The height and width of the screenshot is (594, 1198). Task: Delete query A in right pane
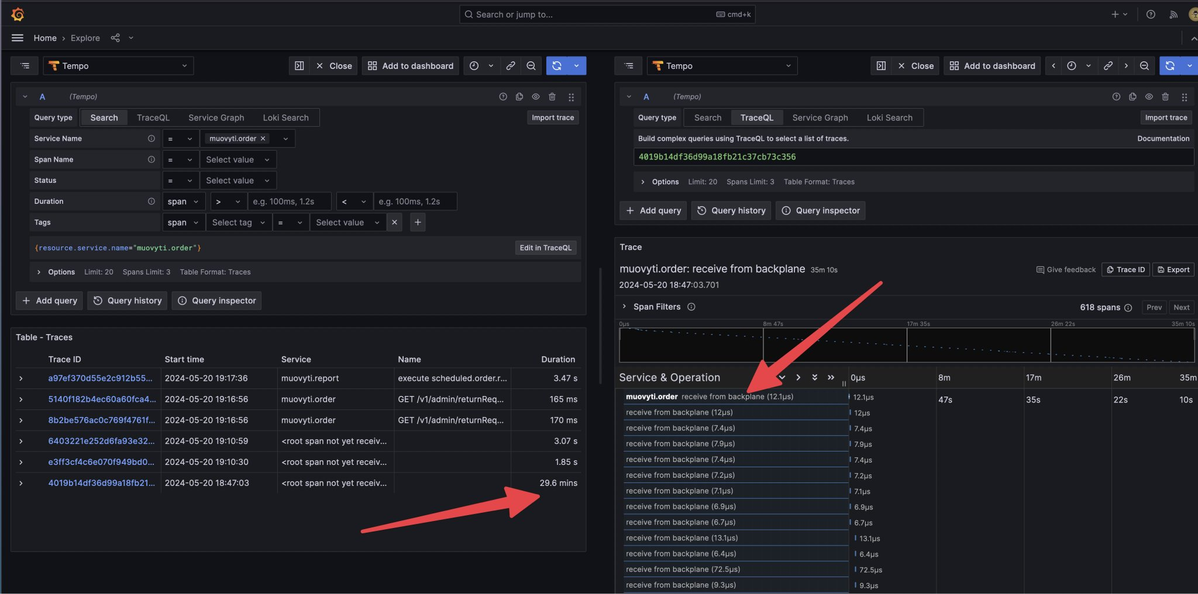[x=1165, y=97]
